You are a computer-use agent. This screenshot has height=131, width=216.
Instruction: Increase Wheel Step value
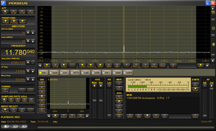point(33,80)
